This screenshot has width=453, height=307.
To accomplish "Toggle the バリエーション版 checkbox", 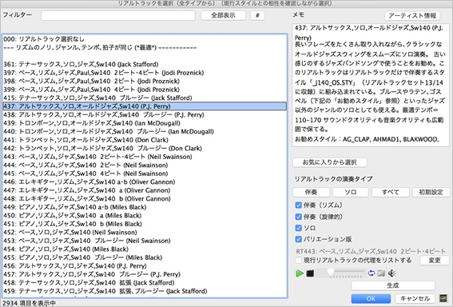I will coord(299,239).
